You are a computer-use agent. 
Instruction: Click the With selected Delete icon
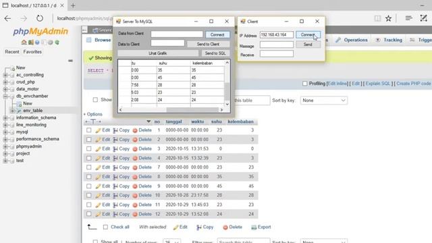[225, 227]
